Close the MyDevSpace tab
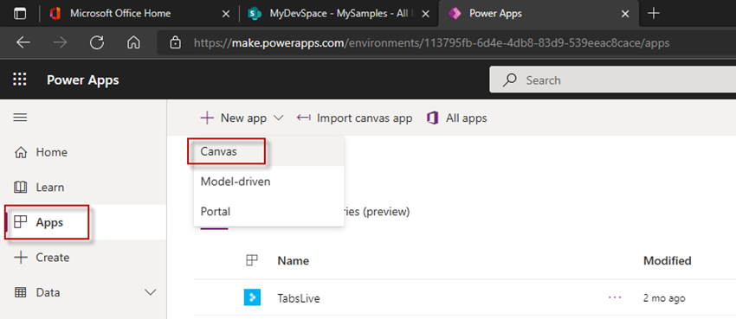 [425, 14]
